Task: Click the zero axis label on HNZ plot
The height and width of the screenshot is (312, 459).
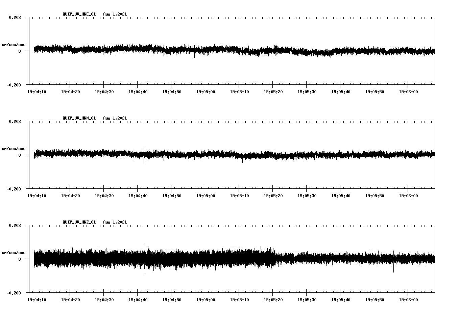Action: [x=20, y=259]
